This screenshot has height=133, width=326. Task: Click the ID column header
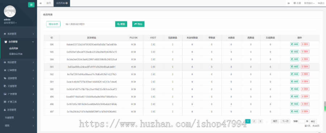point(51,38)
